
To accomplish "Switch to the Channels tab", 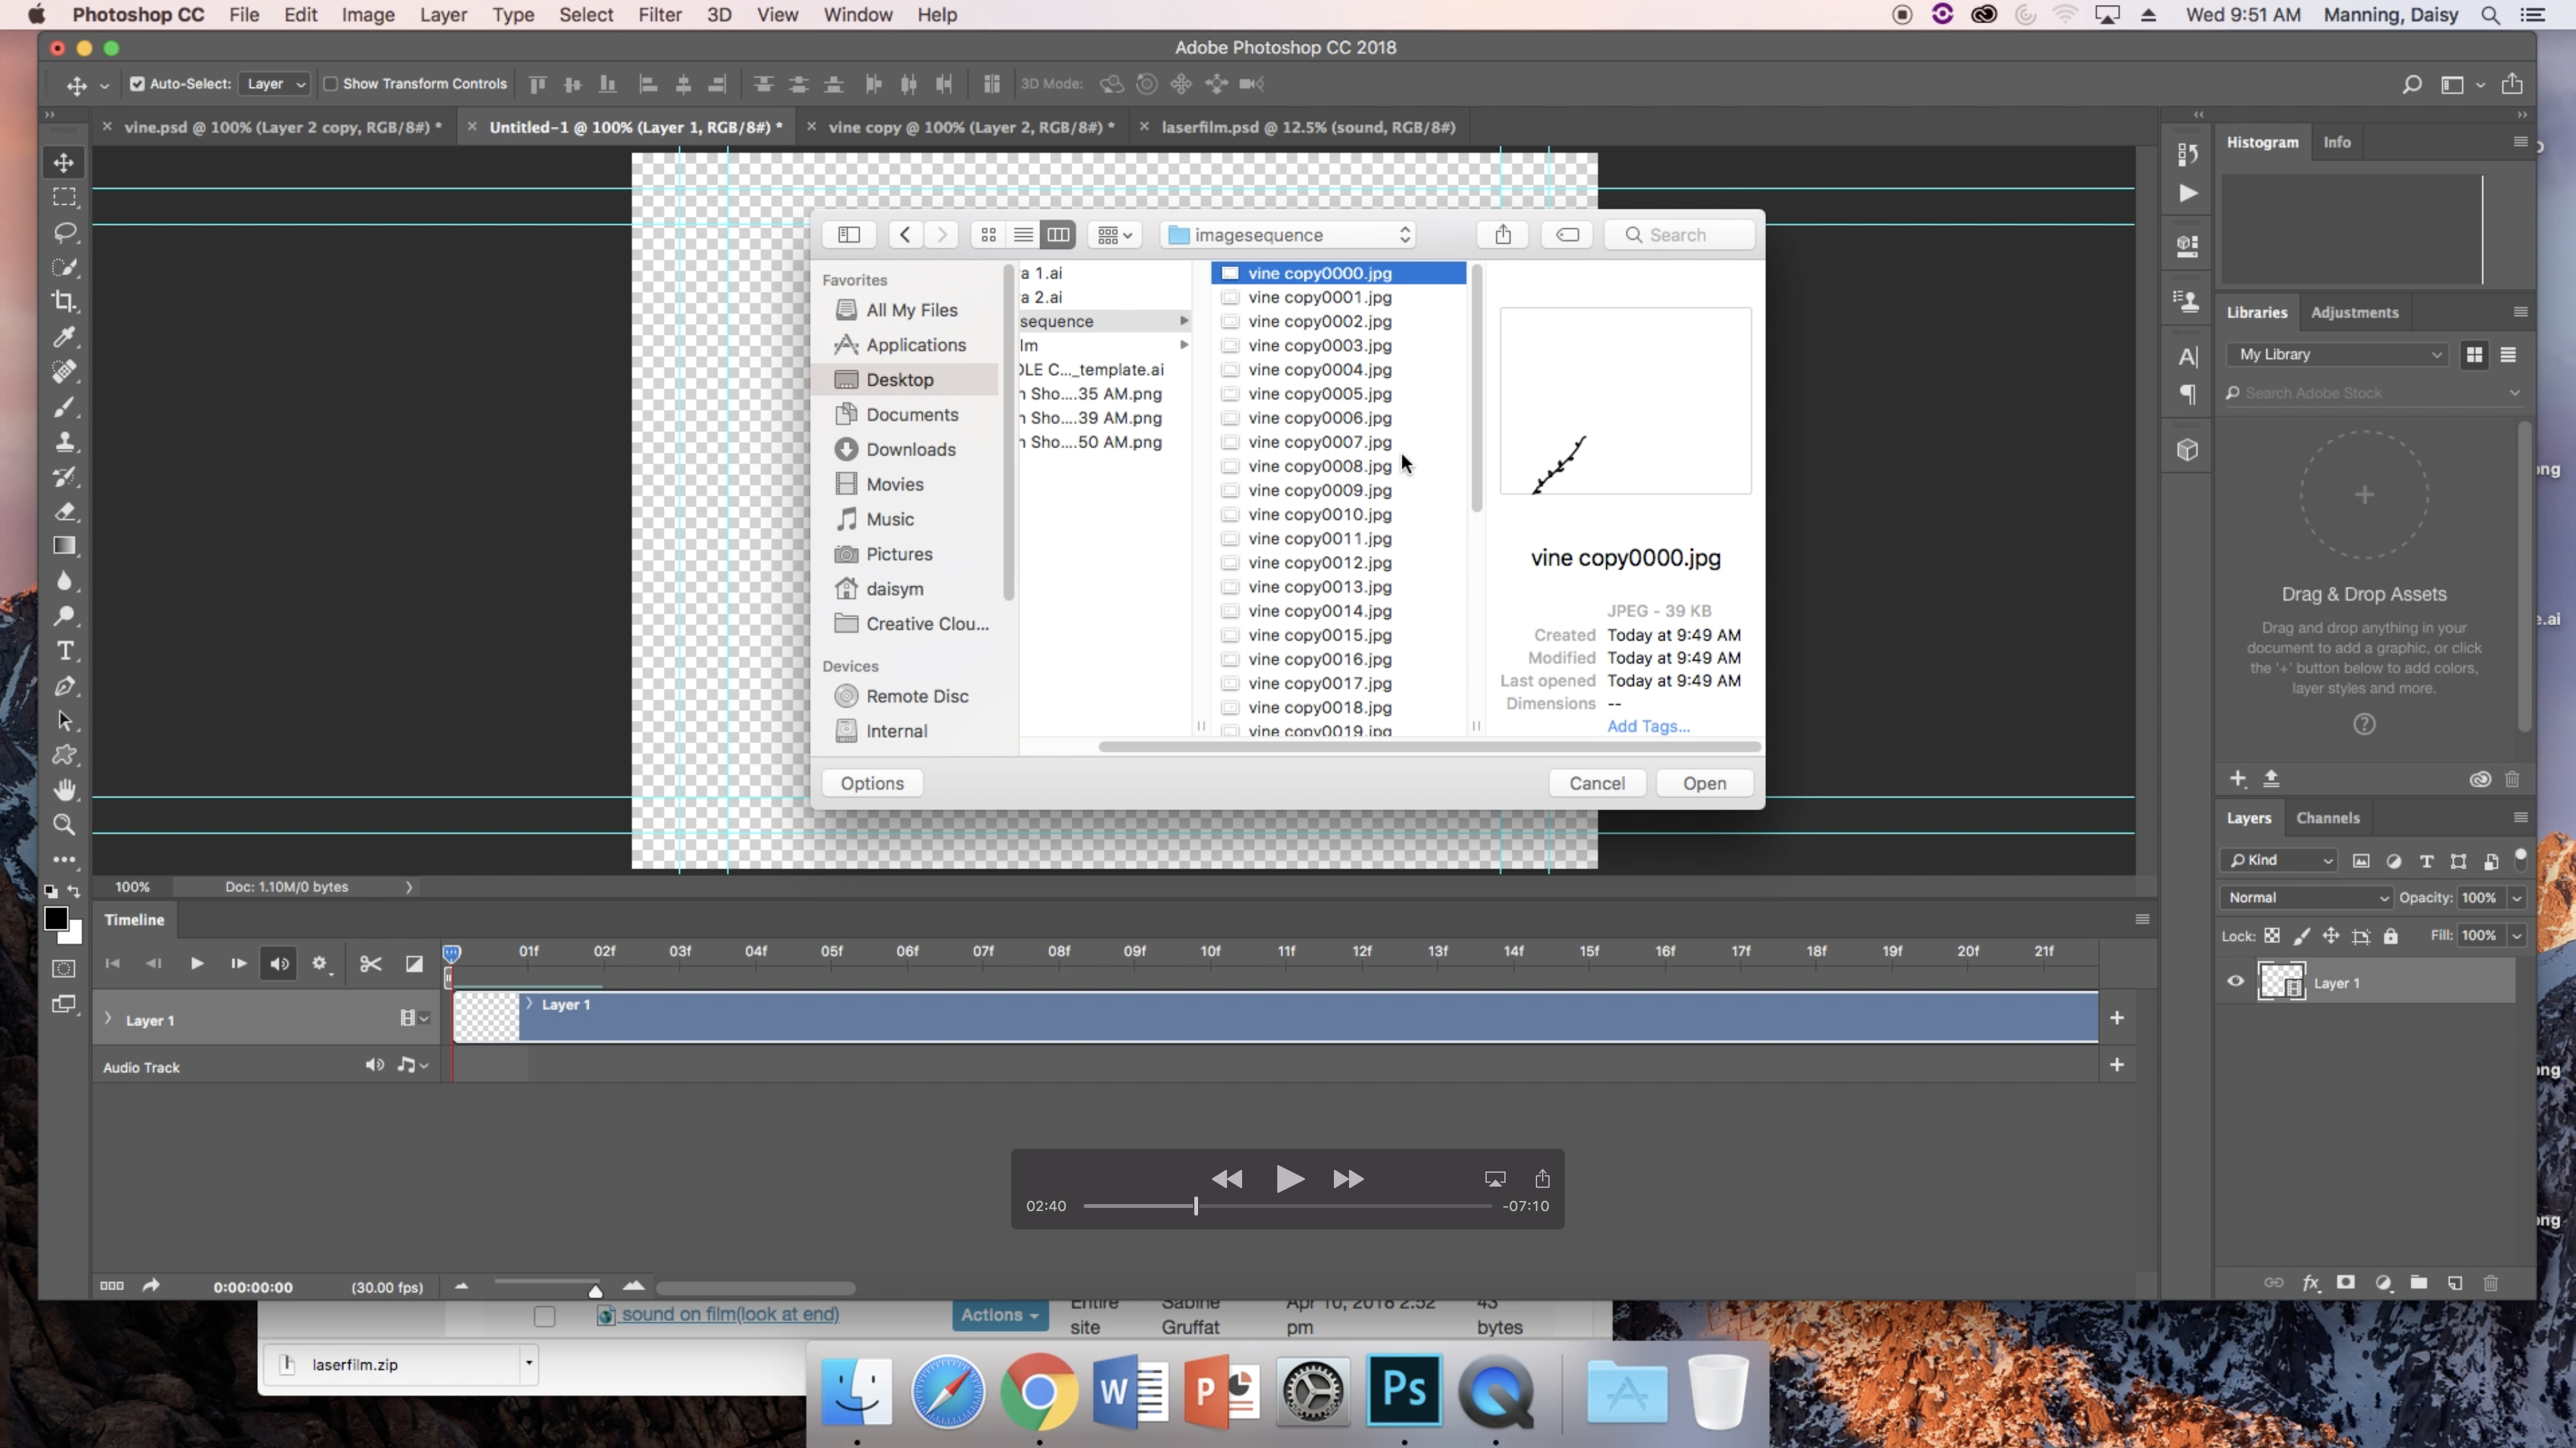I will (x=2328, y=818).
